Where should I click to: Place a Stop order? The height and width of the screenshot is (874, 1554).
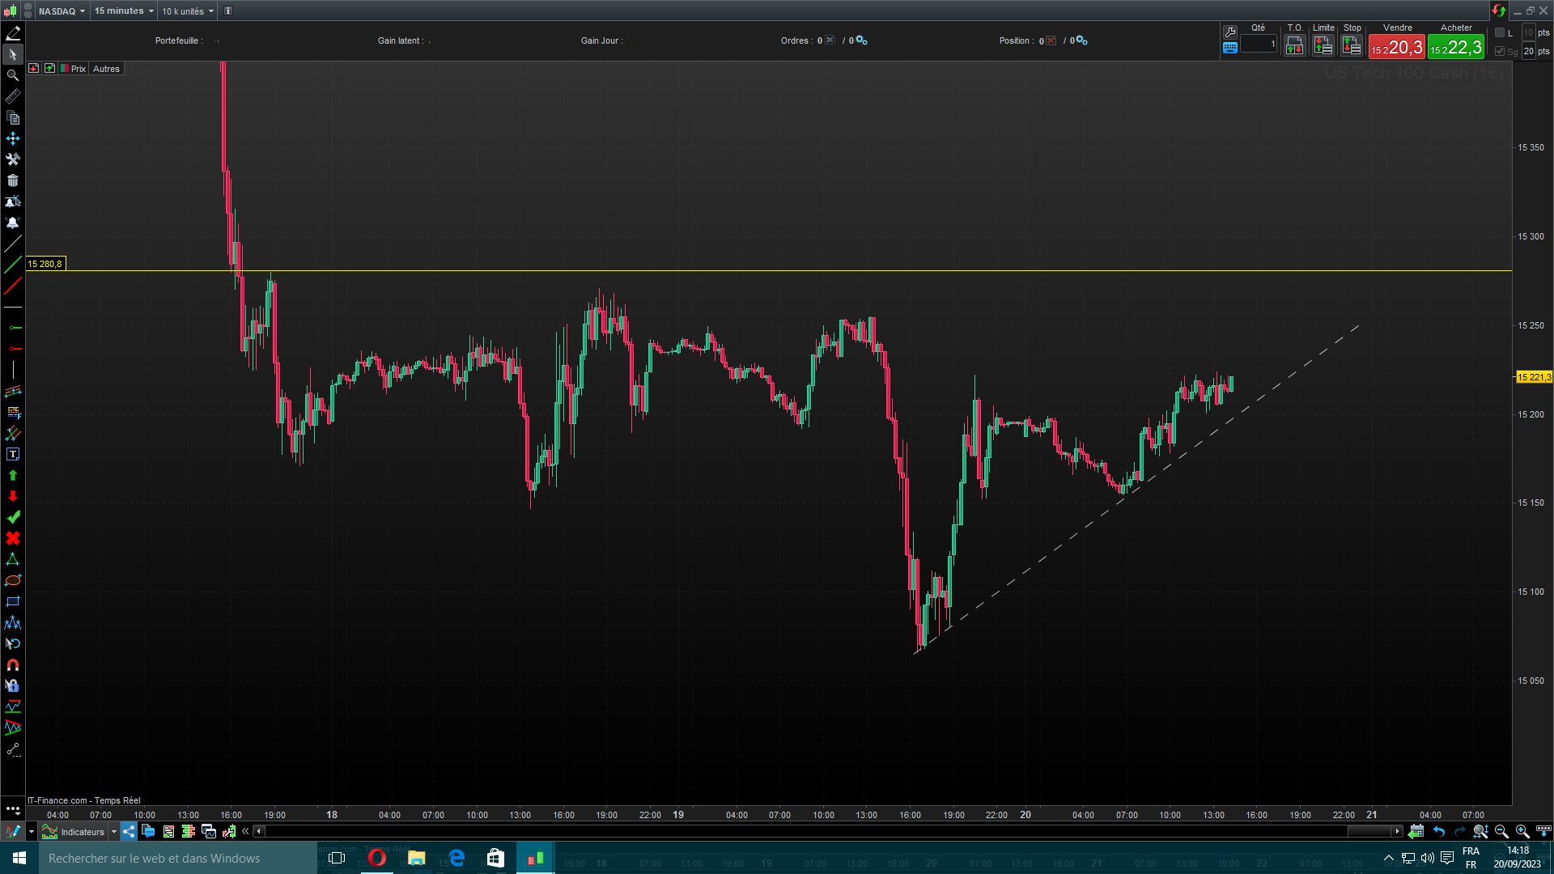click(1352, 46)
